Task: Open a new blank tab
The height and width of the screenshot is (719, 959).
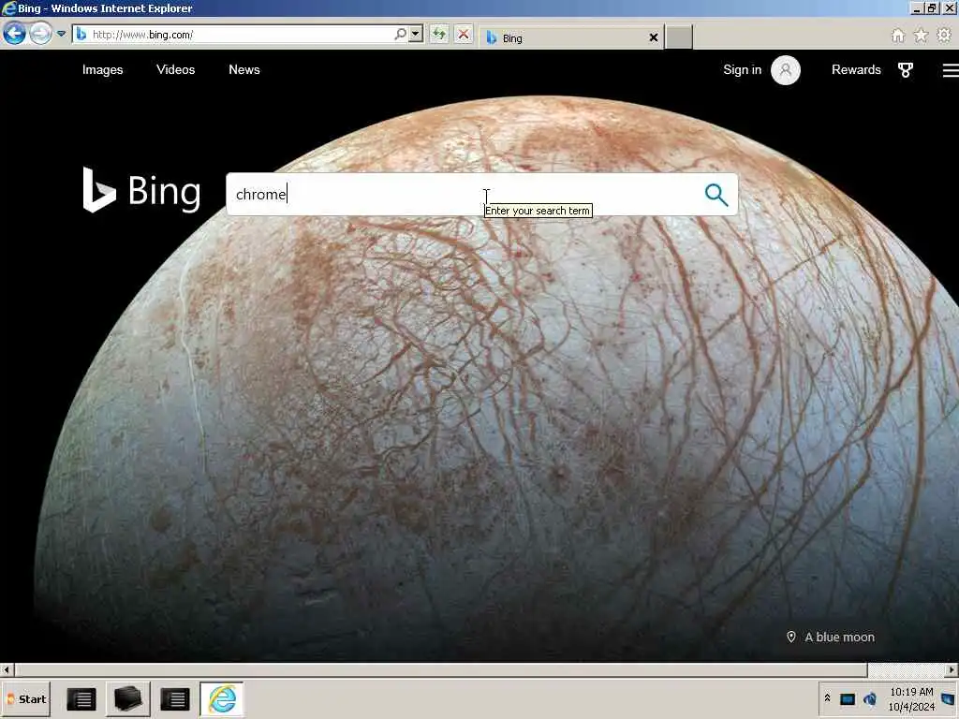Action: tap(679, 37)
